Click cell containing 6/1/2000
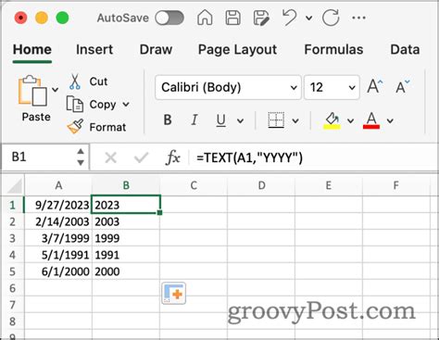This screenshot has width=439, height=340. coord(58,271)
